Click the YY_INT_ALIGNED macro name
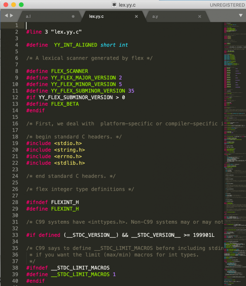The height and width of the screenshot is (286, 246). coord(75,45)
